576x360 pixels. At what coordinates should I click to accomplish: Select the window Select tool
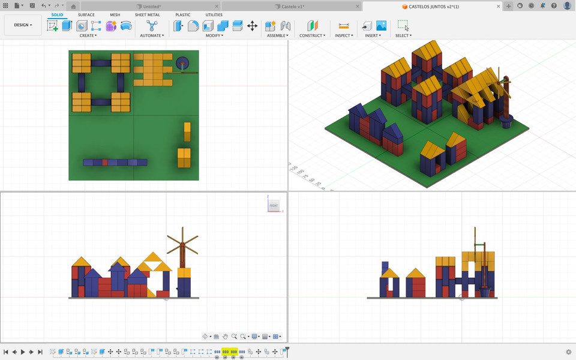403,26
